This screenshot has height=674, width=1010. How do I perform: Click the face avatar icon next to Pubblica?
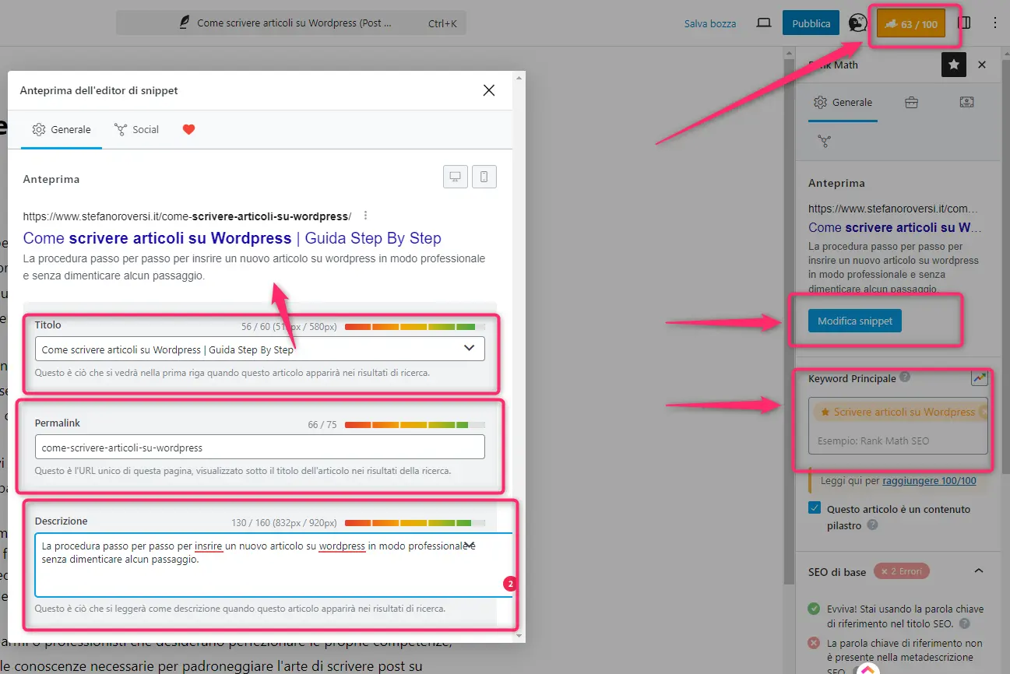pos(857,23)
